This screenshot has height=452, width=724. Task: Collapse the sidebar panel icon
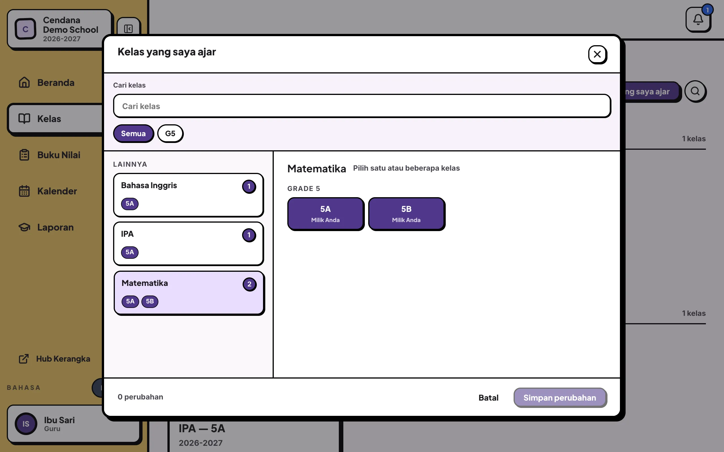[128, 29]
